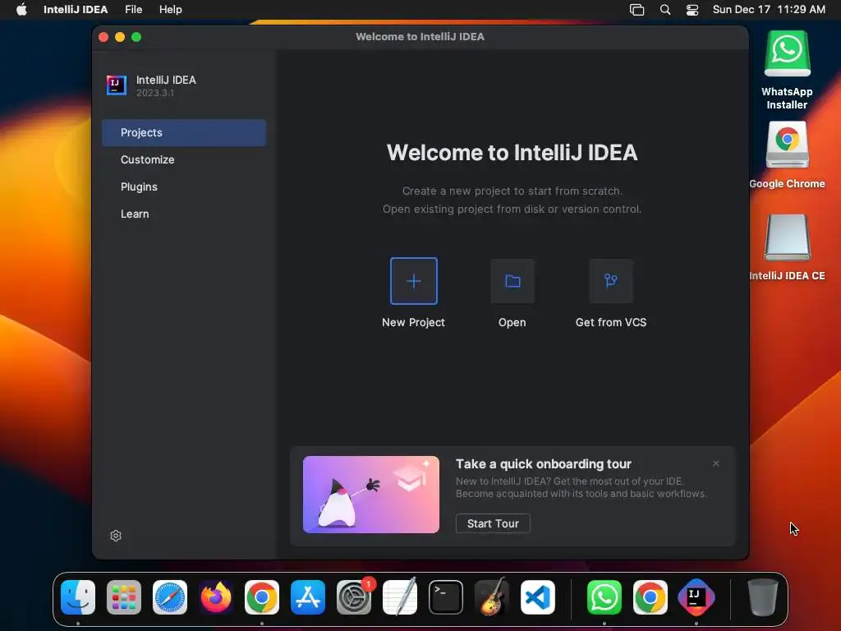This screenshot has width=841, height=631.
Task: Open System Settings from the Dock
Action: point(354,597)
